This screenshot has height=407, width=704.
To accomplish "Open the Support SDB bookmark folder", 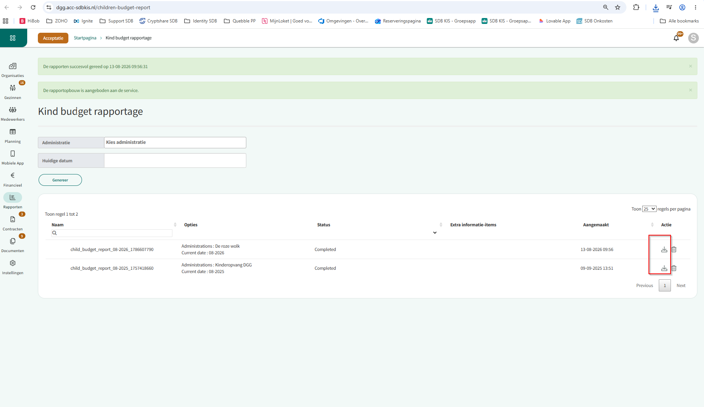I will (x=116, y=21).
